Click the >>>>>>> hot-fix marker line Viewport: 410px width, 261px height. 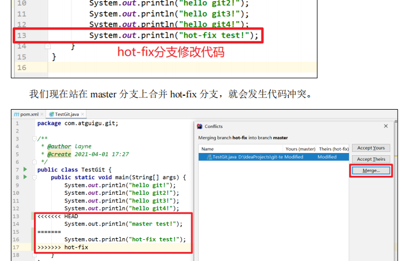[62, 247]
